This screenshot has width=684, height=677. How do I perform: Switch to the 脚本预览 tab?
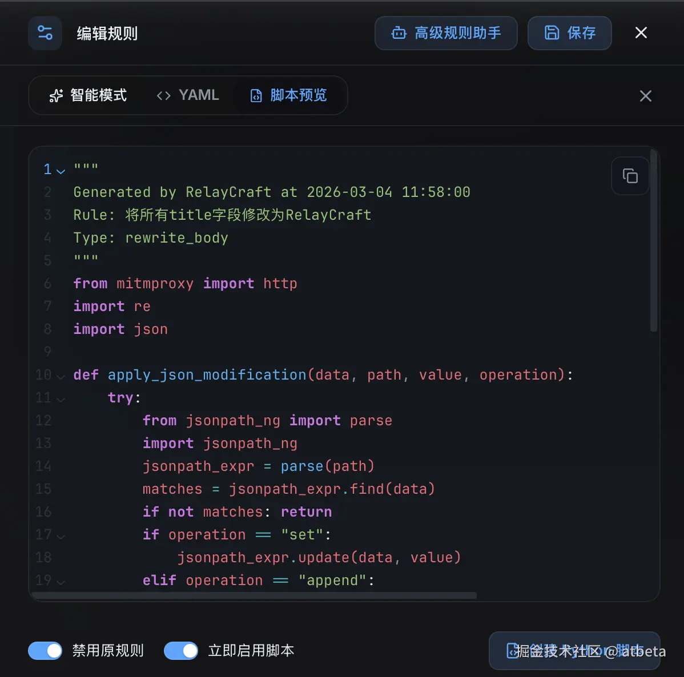click(290, 95)
